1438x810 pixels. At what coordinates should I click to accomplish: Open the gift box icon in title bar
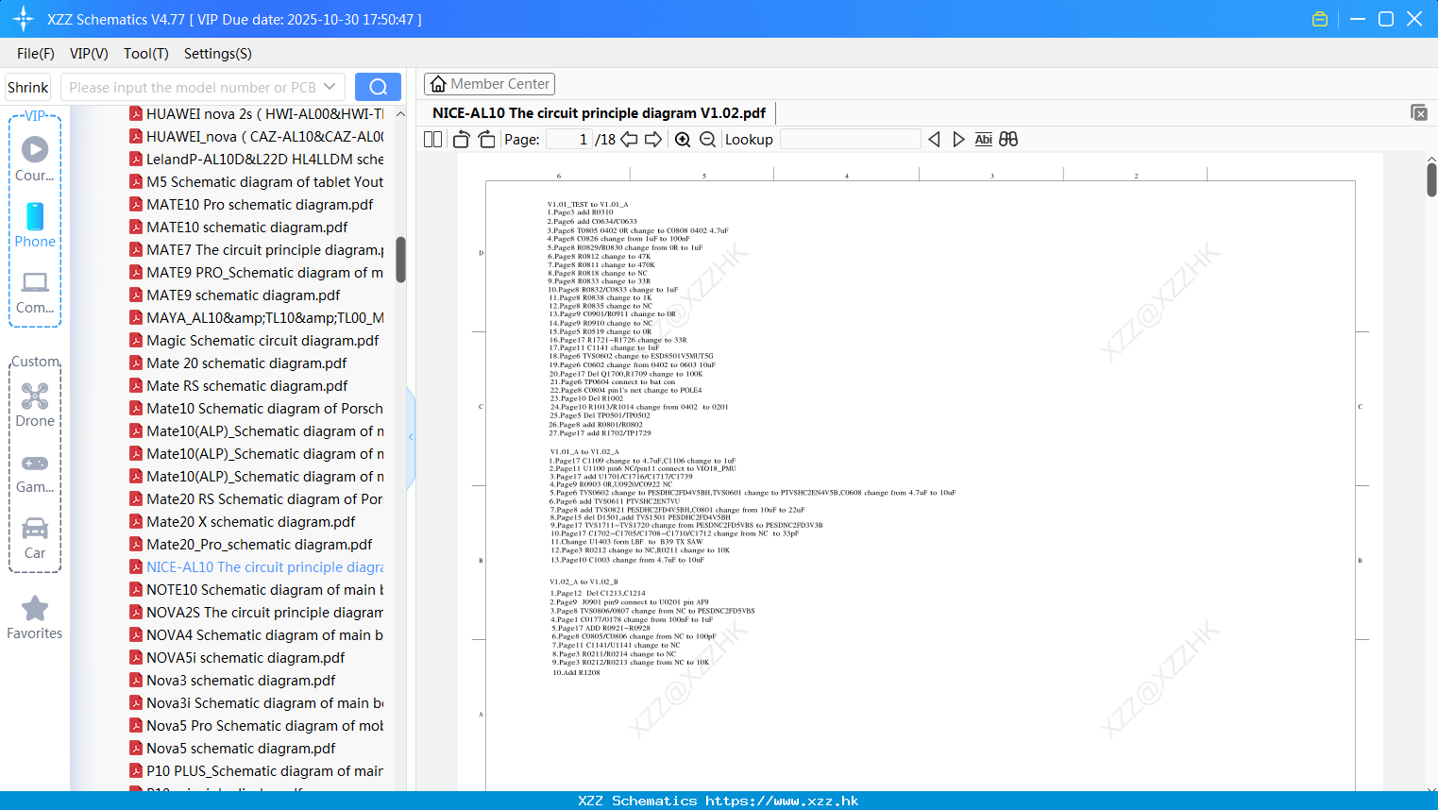coord(1320,19)
